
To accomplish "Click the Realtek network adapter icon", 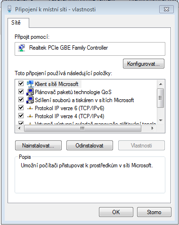I will pos(22,48).
